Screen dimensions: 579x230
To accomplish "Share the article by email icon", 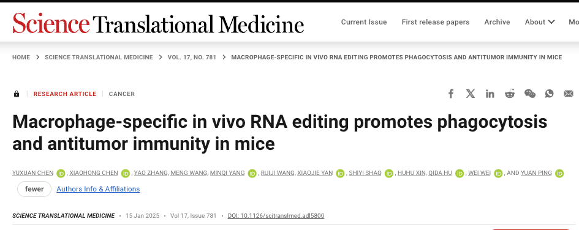I will tap(569, 94).
